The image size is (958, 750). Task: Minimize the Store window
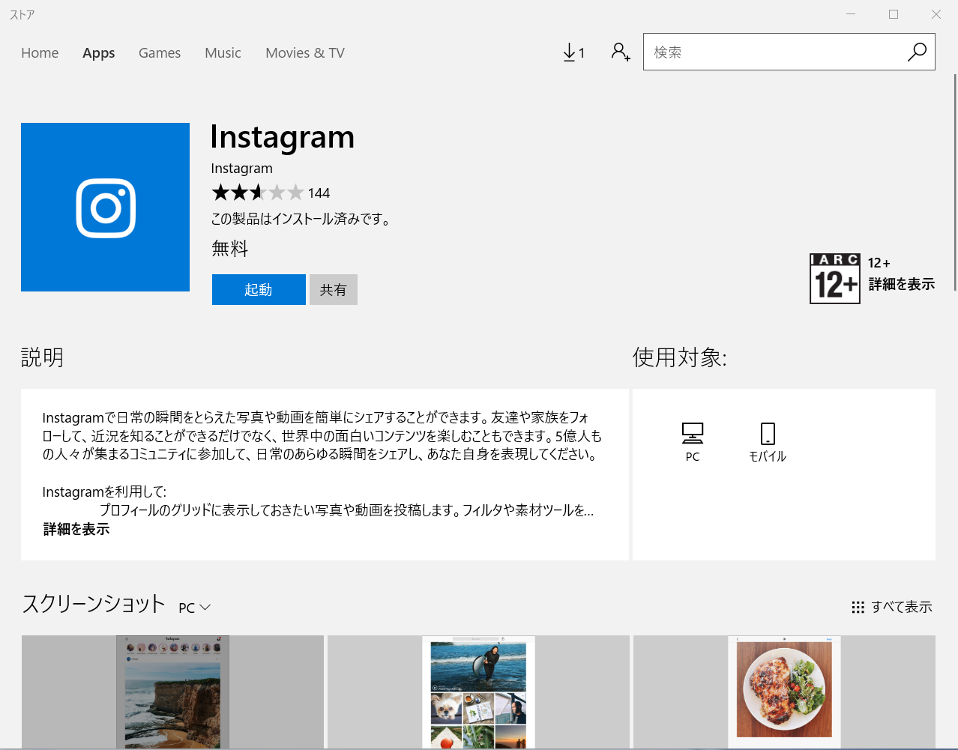851,14
